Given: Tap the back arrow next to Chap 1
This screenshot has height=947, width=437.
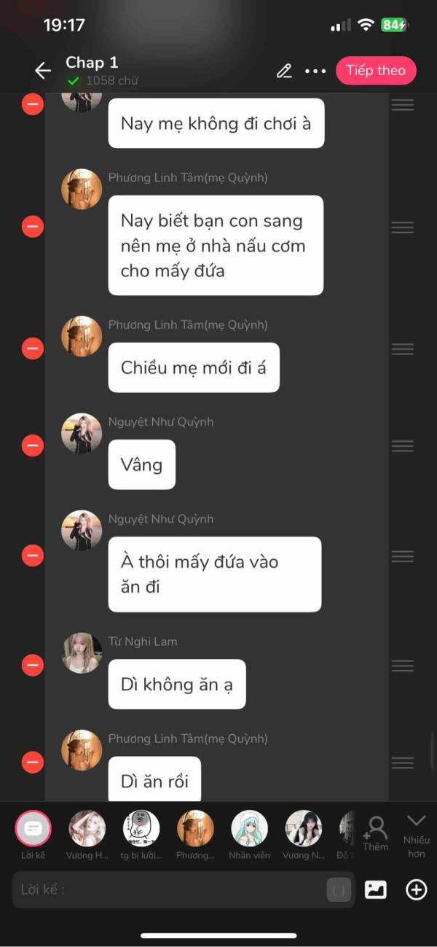Looking at the screenshot, I should pyautogui.click(x=43, y=71).
